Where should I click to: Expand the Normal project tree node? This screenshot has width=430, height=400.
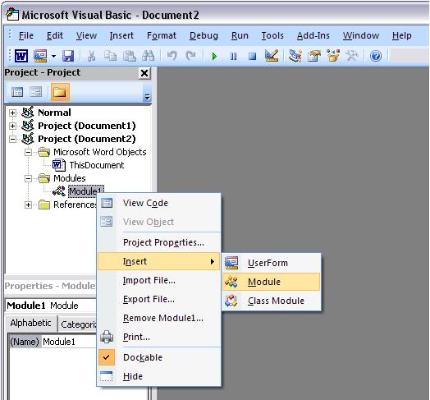(12, 113)
